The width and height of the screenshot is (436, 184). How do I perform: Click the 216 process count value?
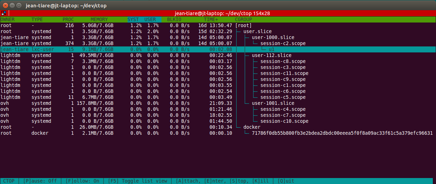70,25
